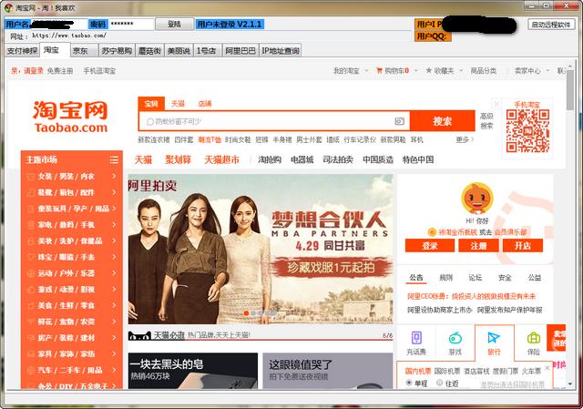The height and width of the screenshot is (409, 583).
Task: Select the 往返 round-trip radio button
Action: click(x=439, y=383)
